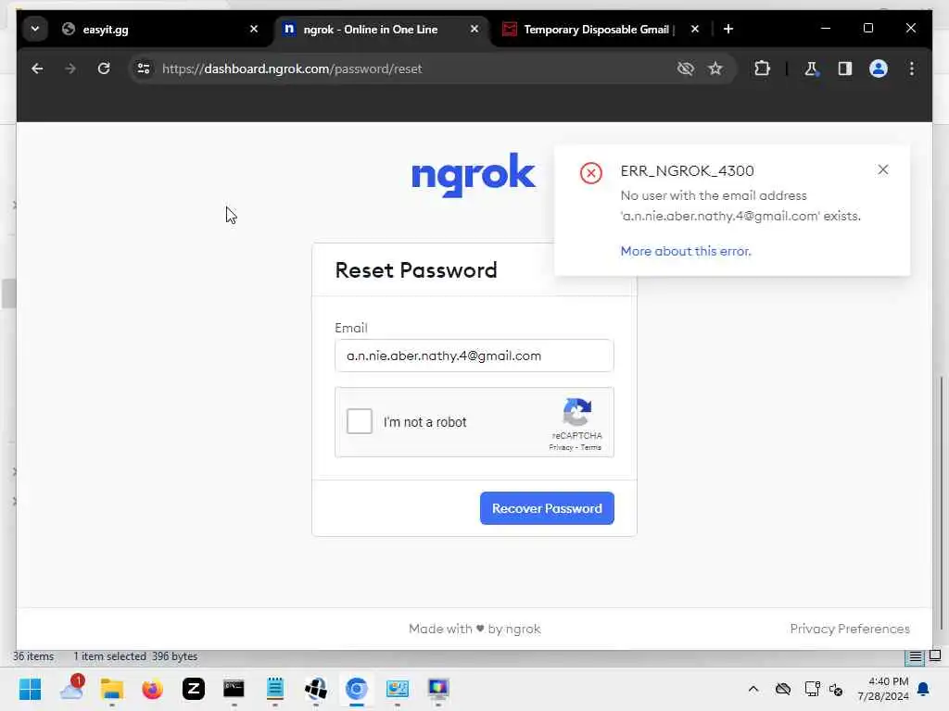
Task: Click the ngrok logo
Action: (x=474, y=175)
